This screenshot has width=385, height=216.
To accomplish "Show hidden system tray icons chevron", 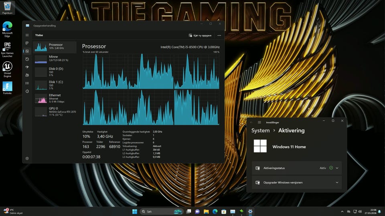I will coord(342,212).
